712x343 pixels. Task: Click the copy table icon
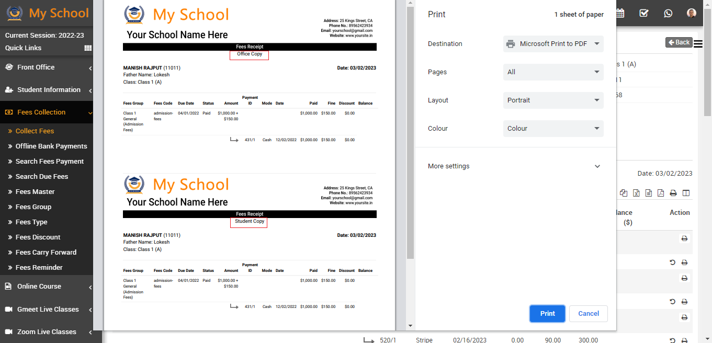click(624, 193)
